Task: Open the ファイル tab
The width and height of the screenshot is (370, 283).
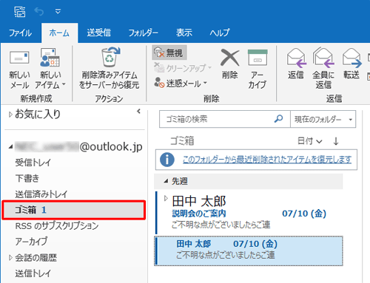Action: pos(21,33)
